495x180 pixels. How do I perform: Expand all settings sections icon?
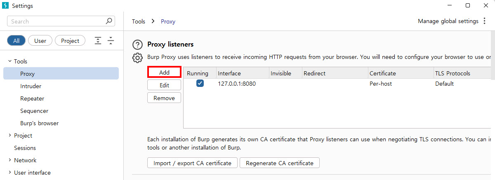pyautogui.click(x=98, y=40)
